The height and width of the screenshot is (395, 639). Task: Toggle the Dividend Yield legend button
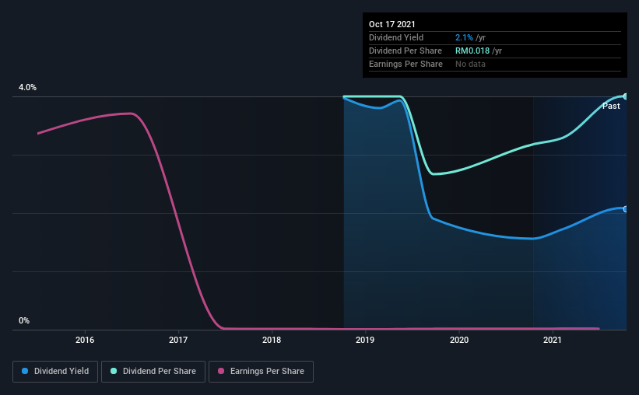pyautogui.click(x=55, y=372)
